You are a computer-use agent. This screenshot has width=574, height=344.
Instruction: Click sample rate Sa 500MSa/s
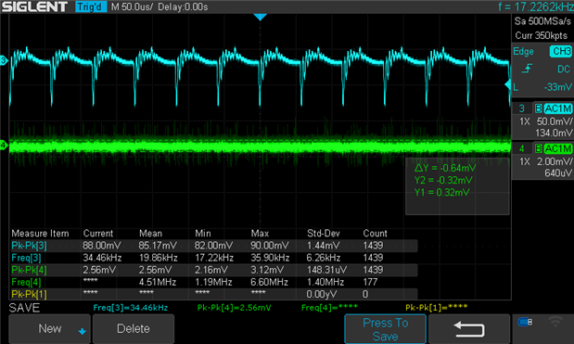pos(542,21)
